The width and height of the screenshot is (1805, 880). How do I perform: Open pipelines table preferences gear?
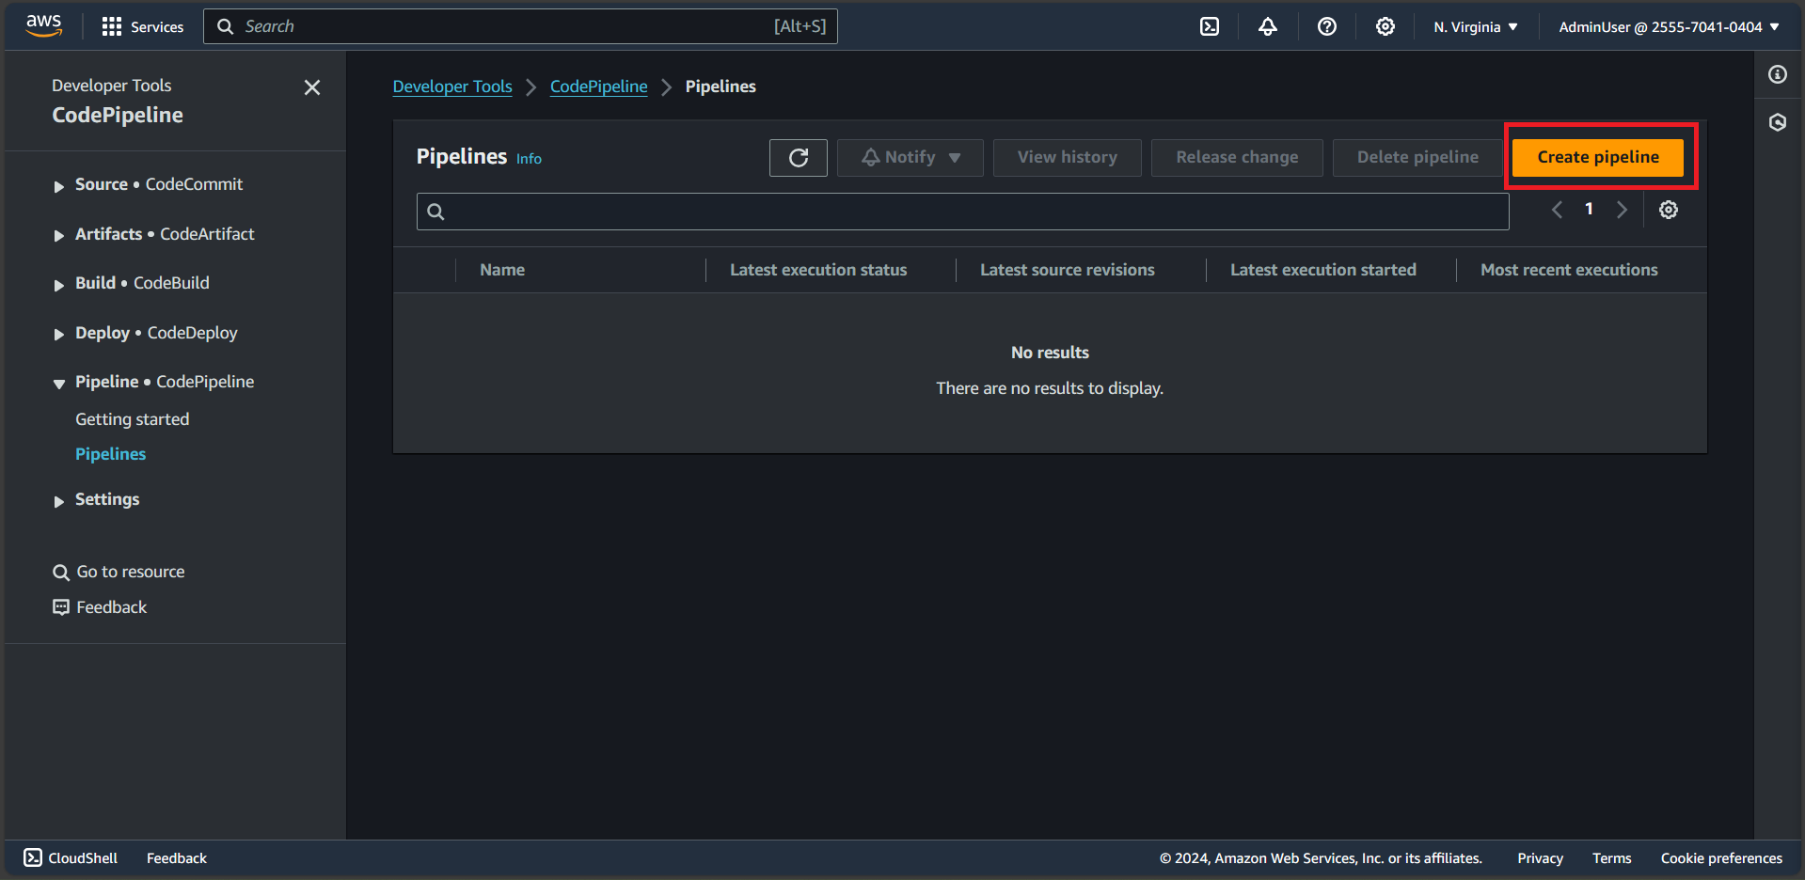pyautogui.click(x=1668, y=210)
